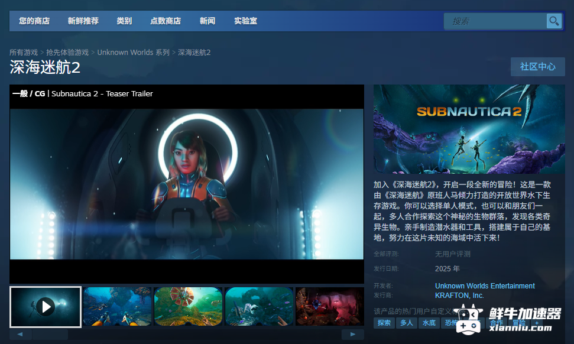Open the 您的商店 menu
Screen dimensions: 574x344
[34, 21]
